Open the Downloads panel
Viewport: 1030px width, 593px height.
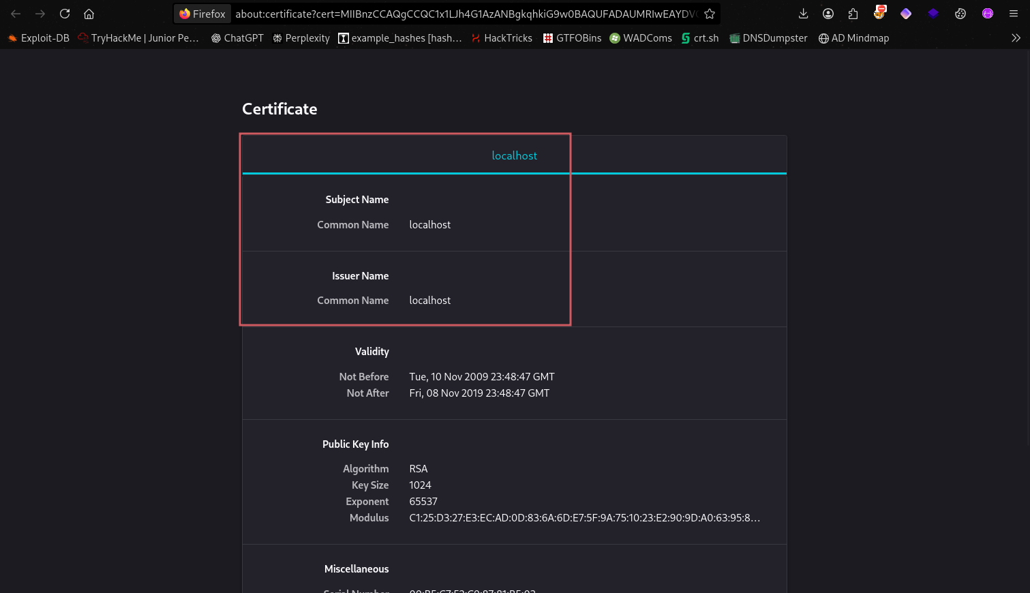click(x=803, y=14)
